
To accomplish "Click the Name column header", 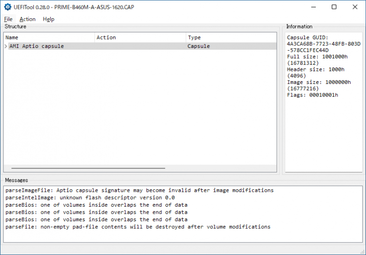I will pos(49,37).
